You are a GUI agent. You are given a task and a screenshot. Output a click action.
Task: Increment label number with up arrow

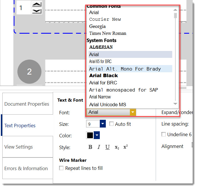click(x=37, y=5)
